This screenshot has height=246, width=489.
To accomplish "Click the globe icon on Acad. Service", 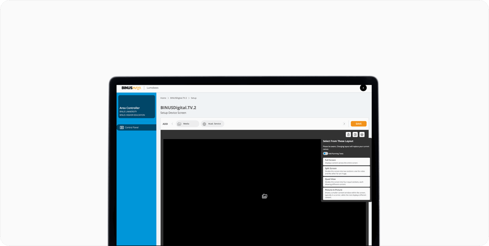I will click(204, 124).
